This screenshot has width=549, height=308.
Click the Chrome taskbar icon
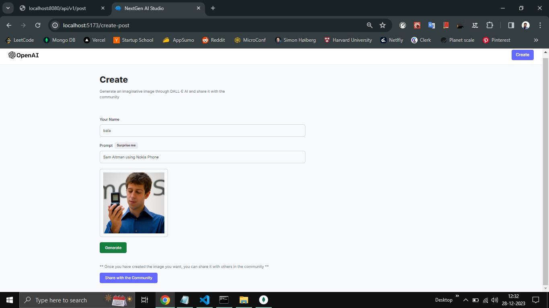click(165, 300)
